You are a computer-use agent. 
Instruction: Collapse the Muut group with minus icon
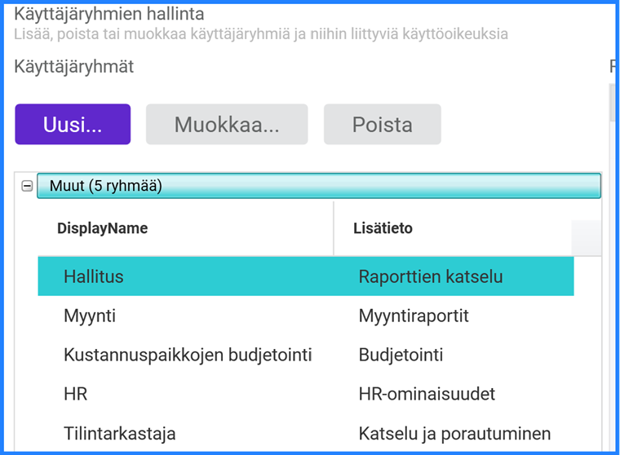click(27, 186)
